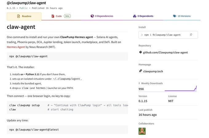The image size is (209, 138).
Task: Open the github.com/Clawpump/claw-agent repository link
Action: (x=165, y=53)
